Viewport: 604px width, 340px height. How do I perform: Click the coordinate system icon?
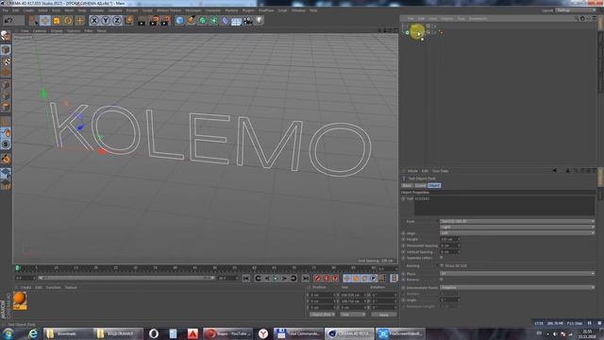(128, 20)
